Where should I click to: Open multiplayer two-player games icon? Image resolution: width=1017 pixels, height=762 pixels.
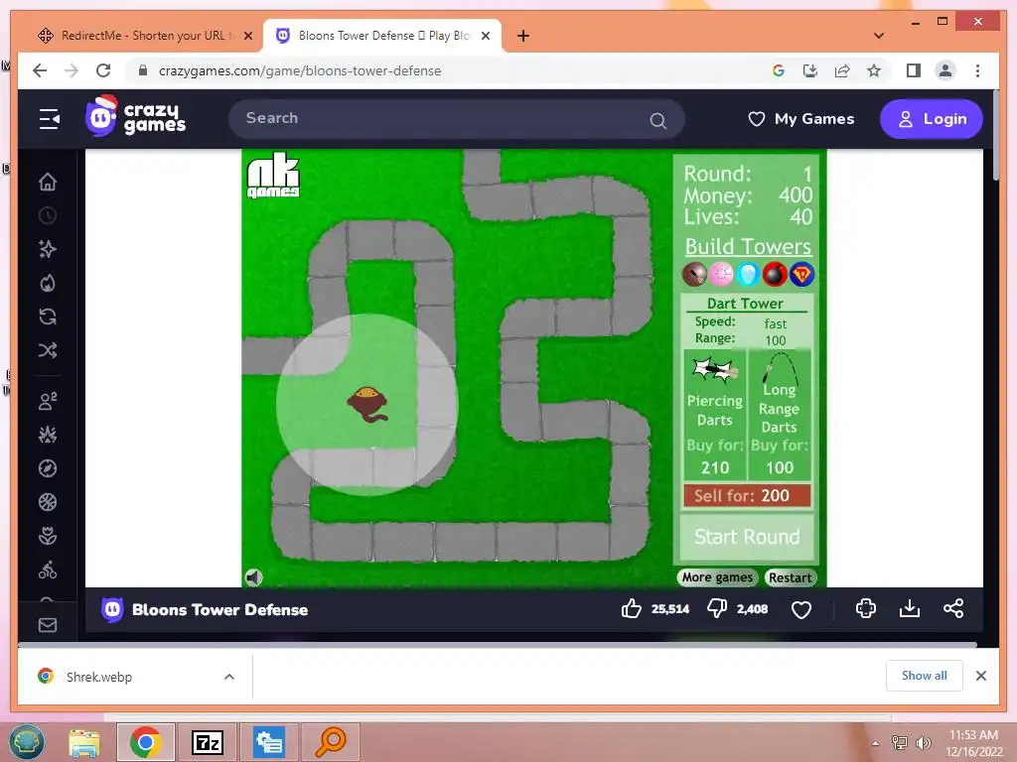click(48, 401)
